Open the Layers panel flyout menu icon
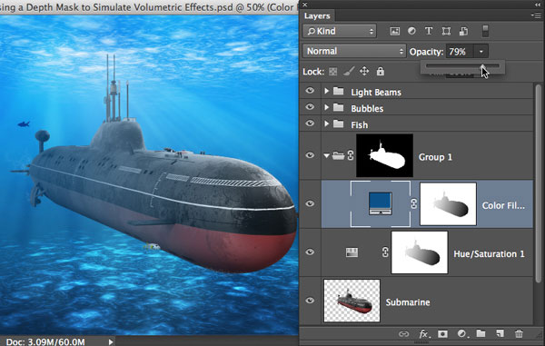 [537, 15]
